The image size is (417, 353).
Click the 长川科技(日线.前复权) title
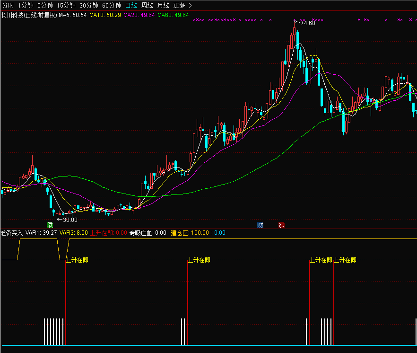29,15
